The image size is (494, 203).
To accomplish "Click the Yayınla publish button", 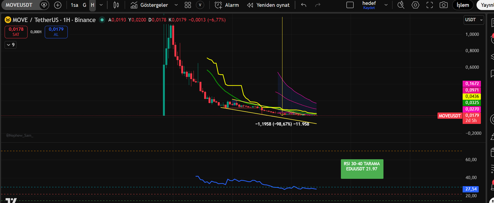I will pyautogui.click(x=486, y=5).
